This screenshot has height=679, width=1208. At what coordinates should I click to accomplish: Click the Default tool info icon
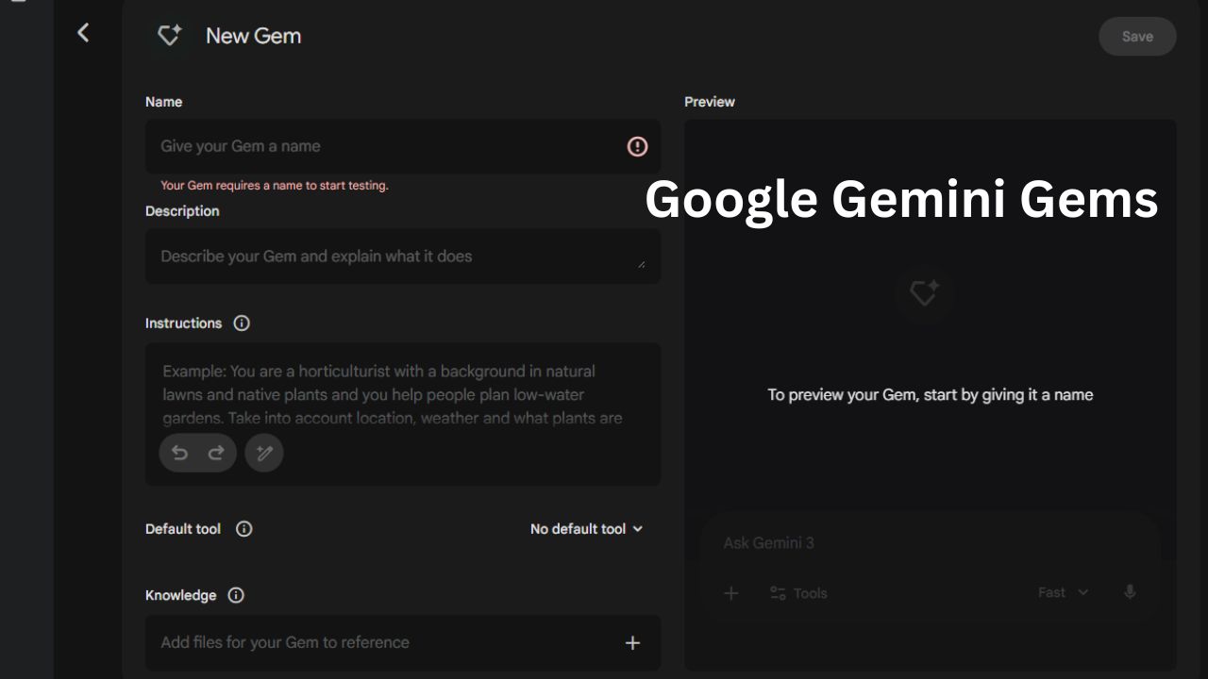(243, 529)
